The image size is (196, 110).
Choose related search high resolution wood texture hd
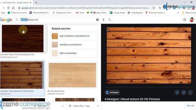[x=74, y=36]
